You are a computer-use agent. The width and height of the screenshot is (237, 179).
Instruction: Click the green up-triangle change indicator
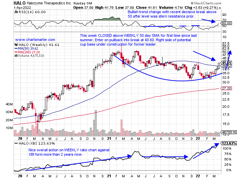click(x=220, y=8)
